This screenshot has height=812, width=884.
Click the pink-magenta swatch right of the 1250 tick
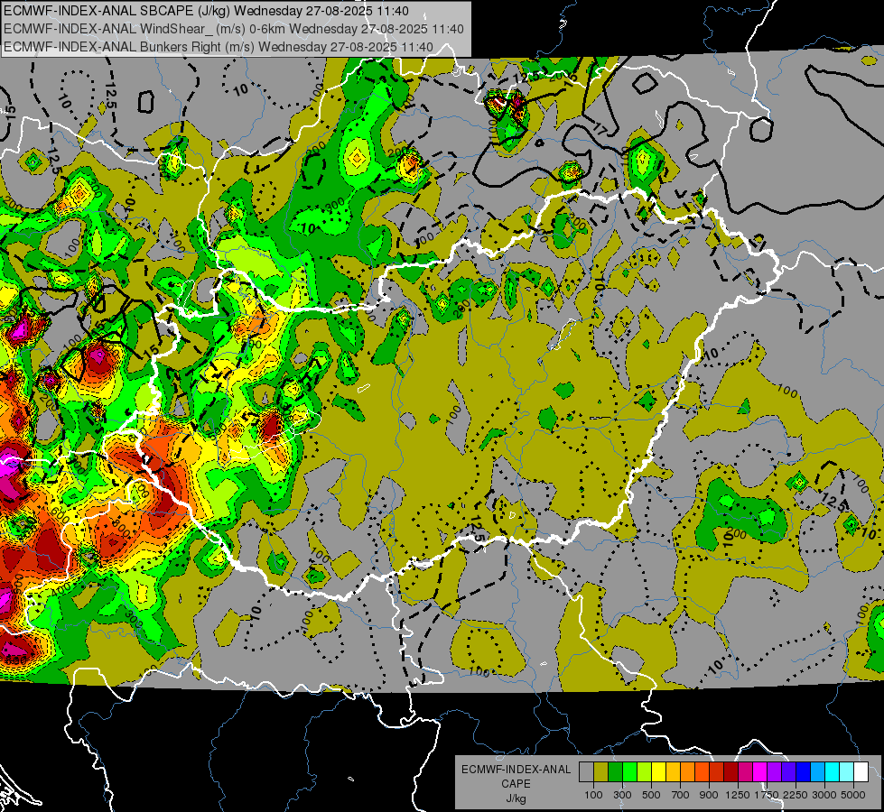tap(745, 771)
